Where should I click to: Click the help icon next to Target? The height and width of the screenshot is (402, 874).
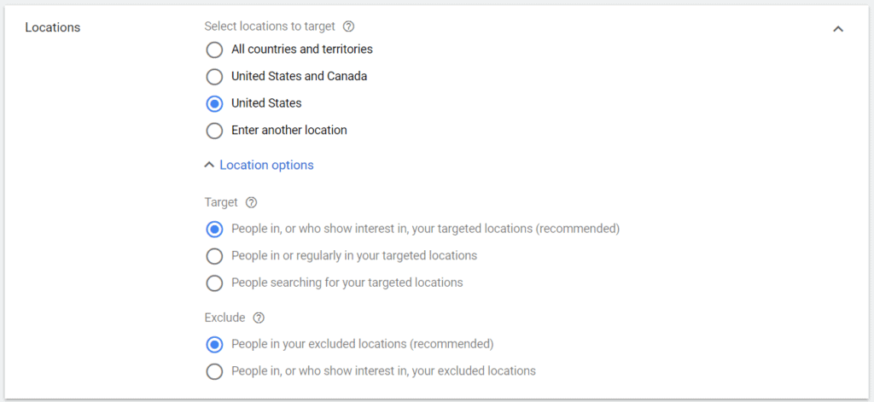pyautogui.click(x=251, y=202)
